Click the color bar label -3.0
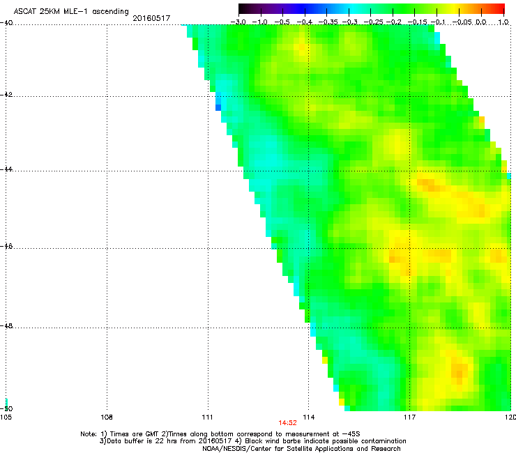The width and height of the screenshot is (516, 453). point(238,22)
